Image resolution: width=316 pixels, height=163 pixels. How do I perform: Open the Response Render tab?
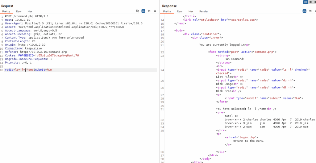point(204,11)
